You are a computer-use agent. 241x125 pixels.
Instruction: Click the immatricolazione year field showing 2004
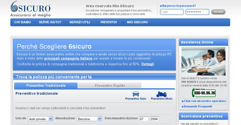point(154,119)
